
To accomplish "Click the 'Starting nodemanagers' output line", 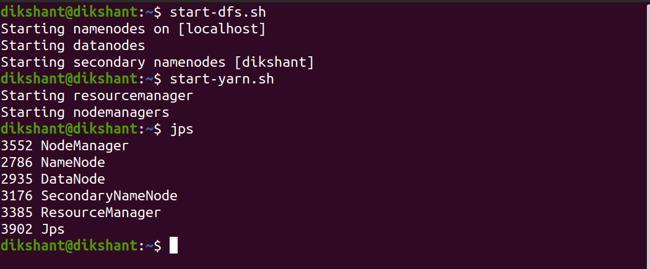I will 85,113.
